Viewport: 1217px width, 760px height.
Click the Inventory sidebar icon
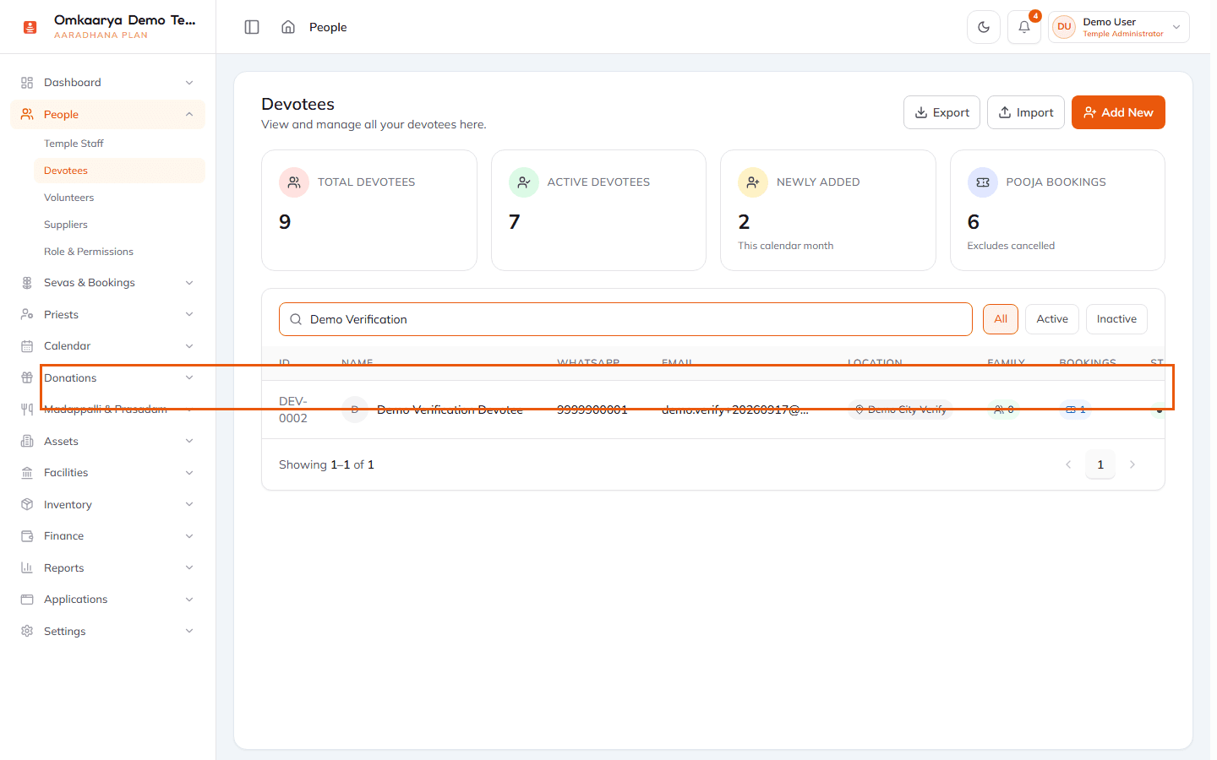27,504
